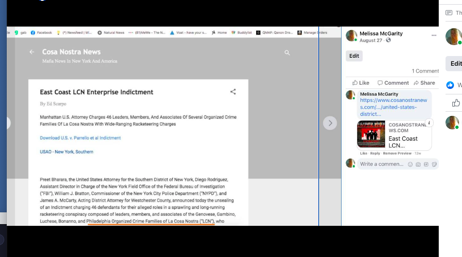Image resolution: width=462 pixels, height=257 pixels.
Task: Click the back arrow beside Cosa Nostra News
Action: 32,52
